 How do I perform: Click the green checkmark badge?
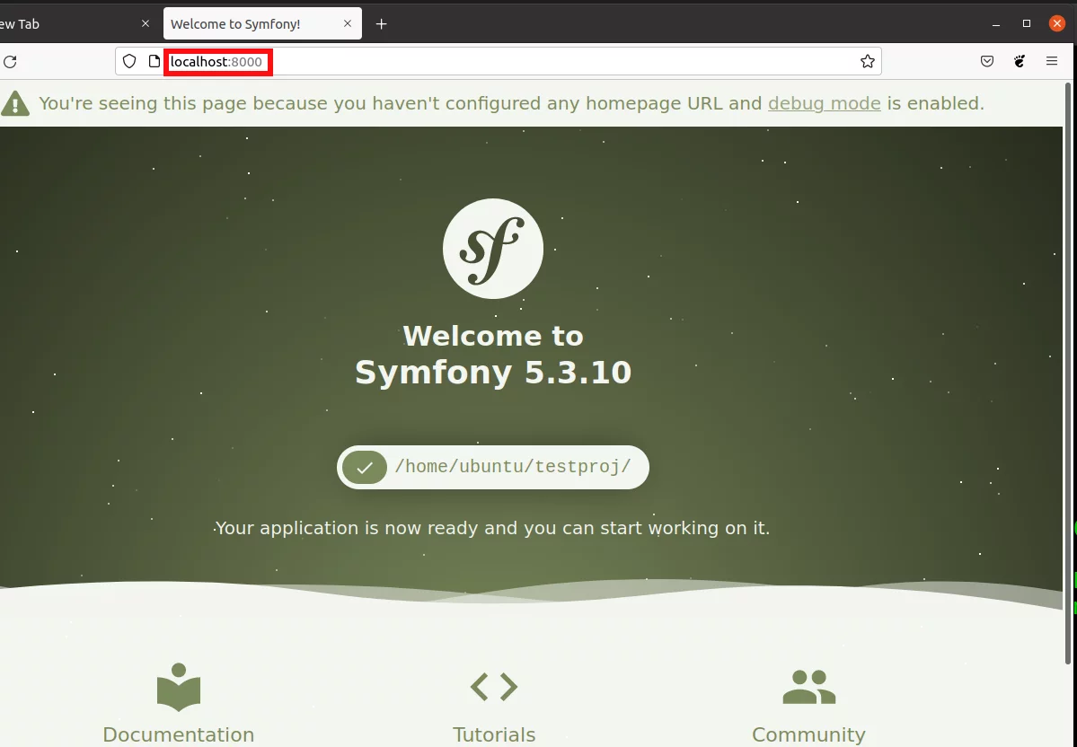pyautogui.click(x=365, y=468)
